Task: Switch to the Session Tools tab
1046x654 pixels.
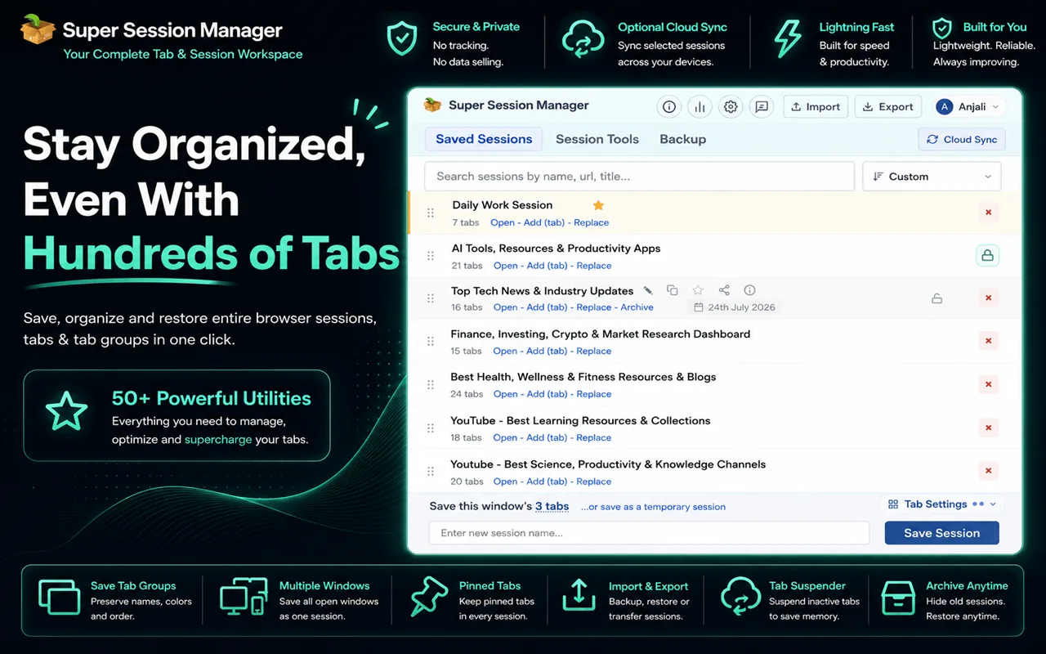Action: pos(597,139)
